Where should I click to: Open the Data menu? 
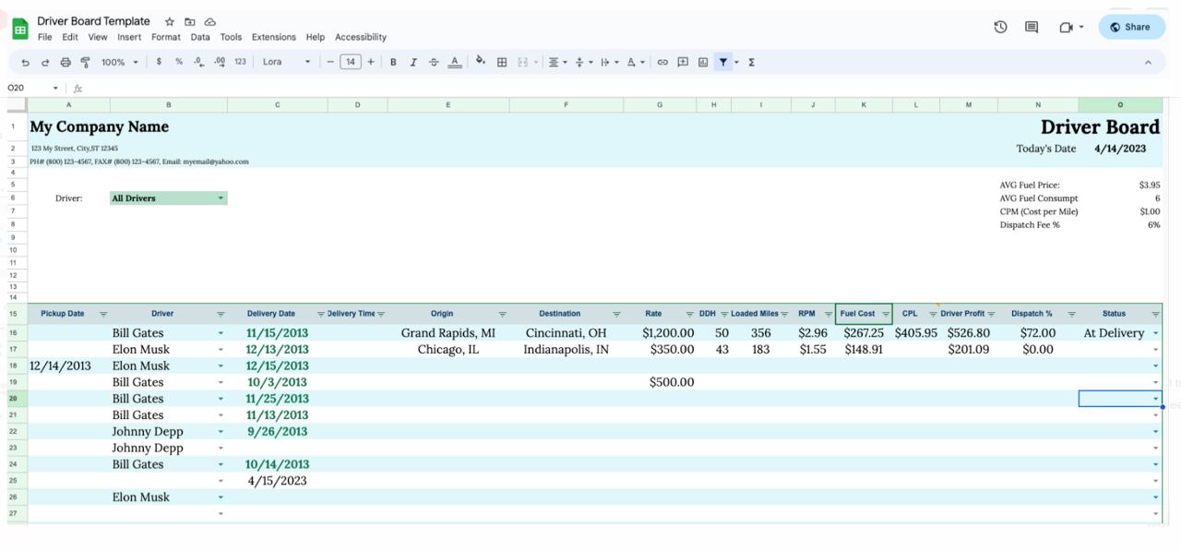[x=200, y=37]
